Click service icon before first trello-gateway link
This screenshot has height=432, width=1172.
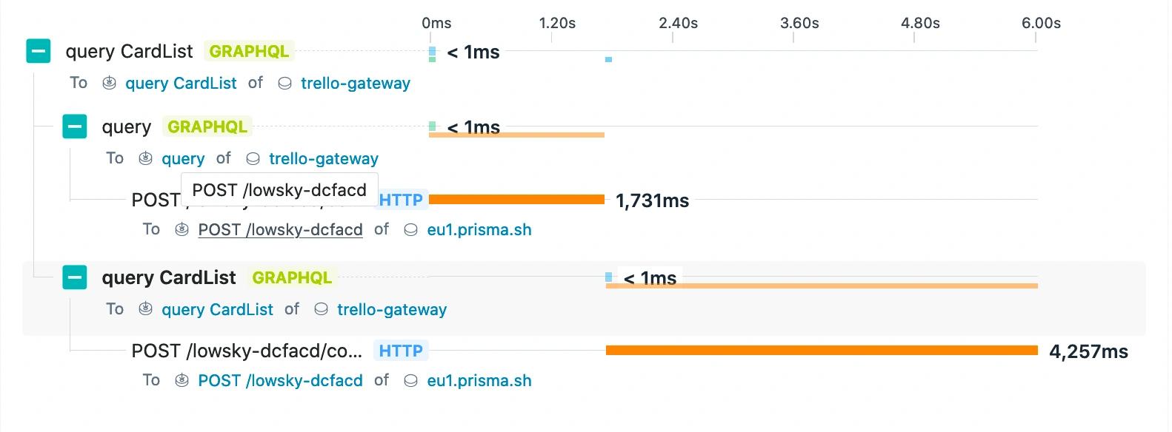(x=284, y=84)
